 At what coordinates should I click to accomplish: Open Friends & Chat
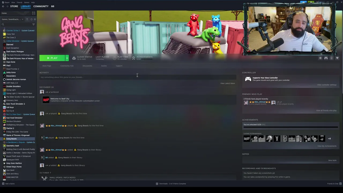[334, 184]
